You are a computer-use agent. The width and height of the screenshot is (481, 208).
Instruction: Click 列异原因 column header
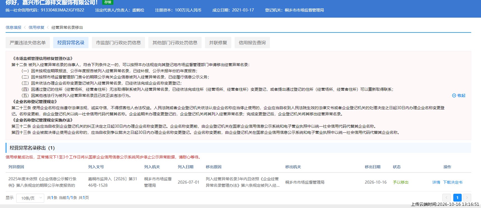[x=16, y=167]
